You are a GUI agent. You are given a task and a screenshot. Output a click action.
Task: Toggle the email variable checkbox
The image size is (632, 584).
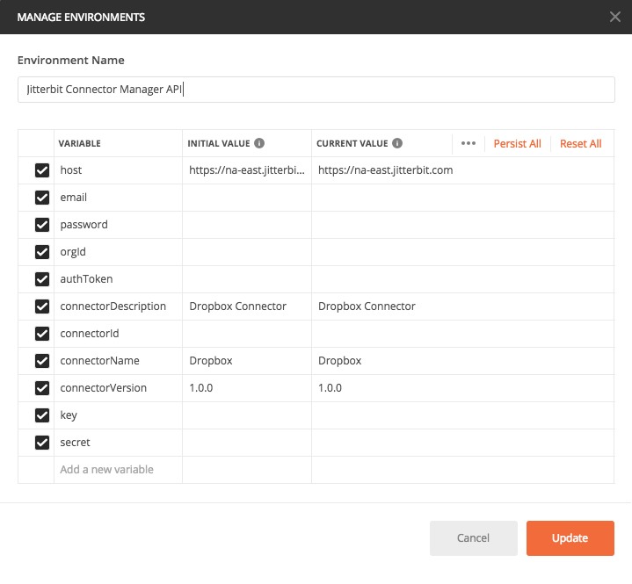tap(42, 198)
